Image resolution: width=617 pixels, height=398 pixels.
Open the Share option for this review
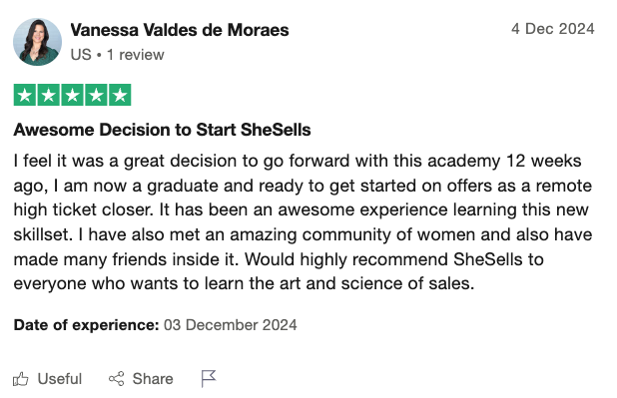pos(141,379)
